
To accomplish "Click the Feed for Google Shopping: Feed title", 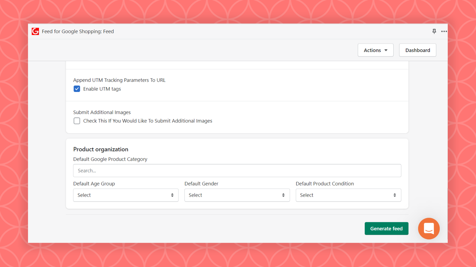I will click(x=78, y=31).
